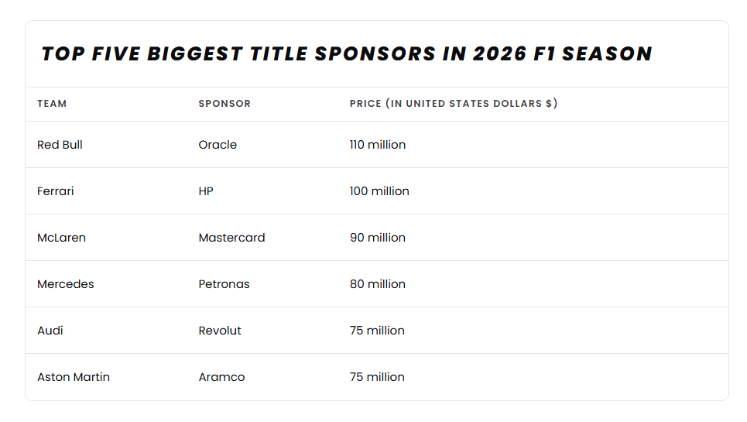Screen dimensions: 747x422
Task: Click the 100 million price cell
Action: pos(379,191)
